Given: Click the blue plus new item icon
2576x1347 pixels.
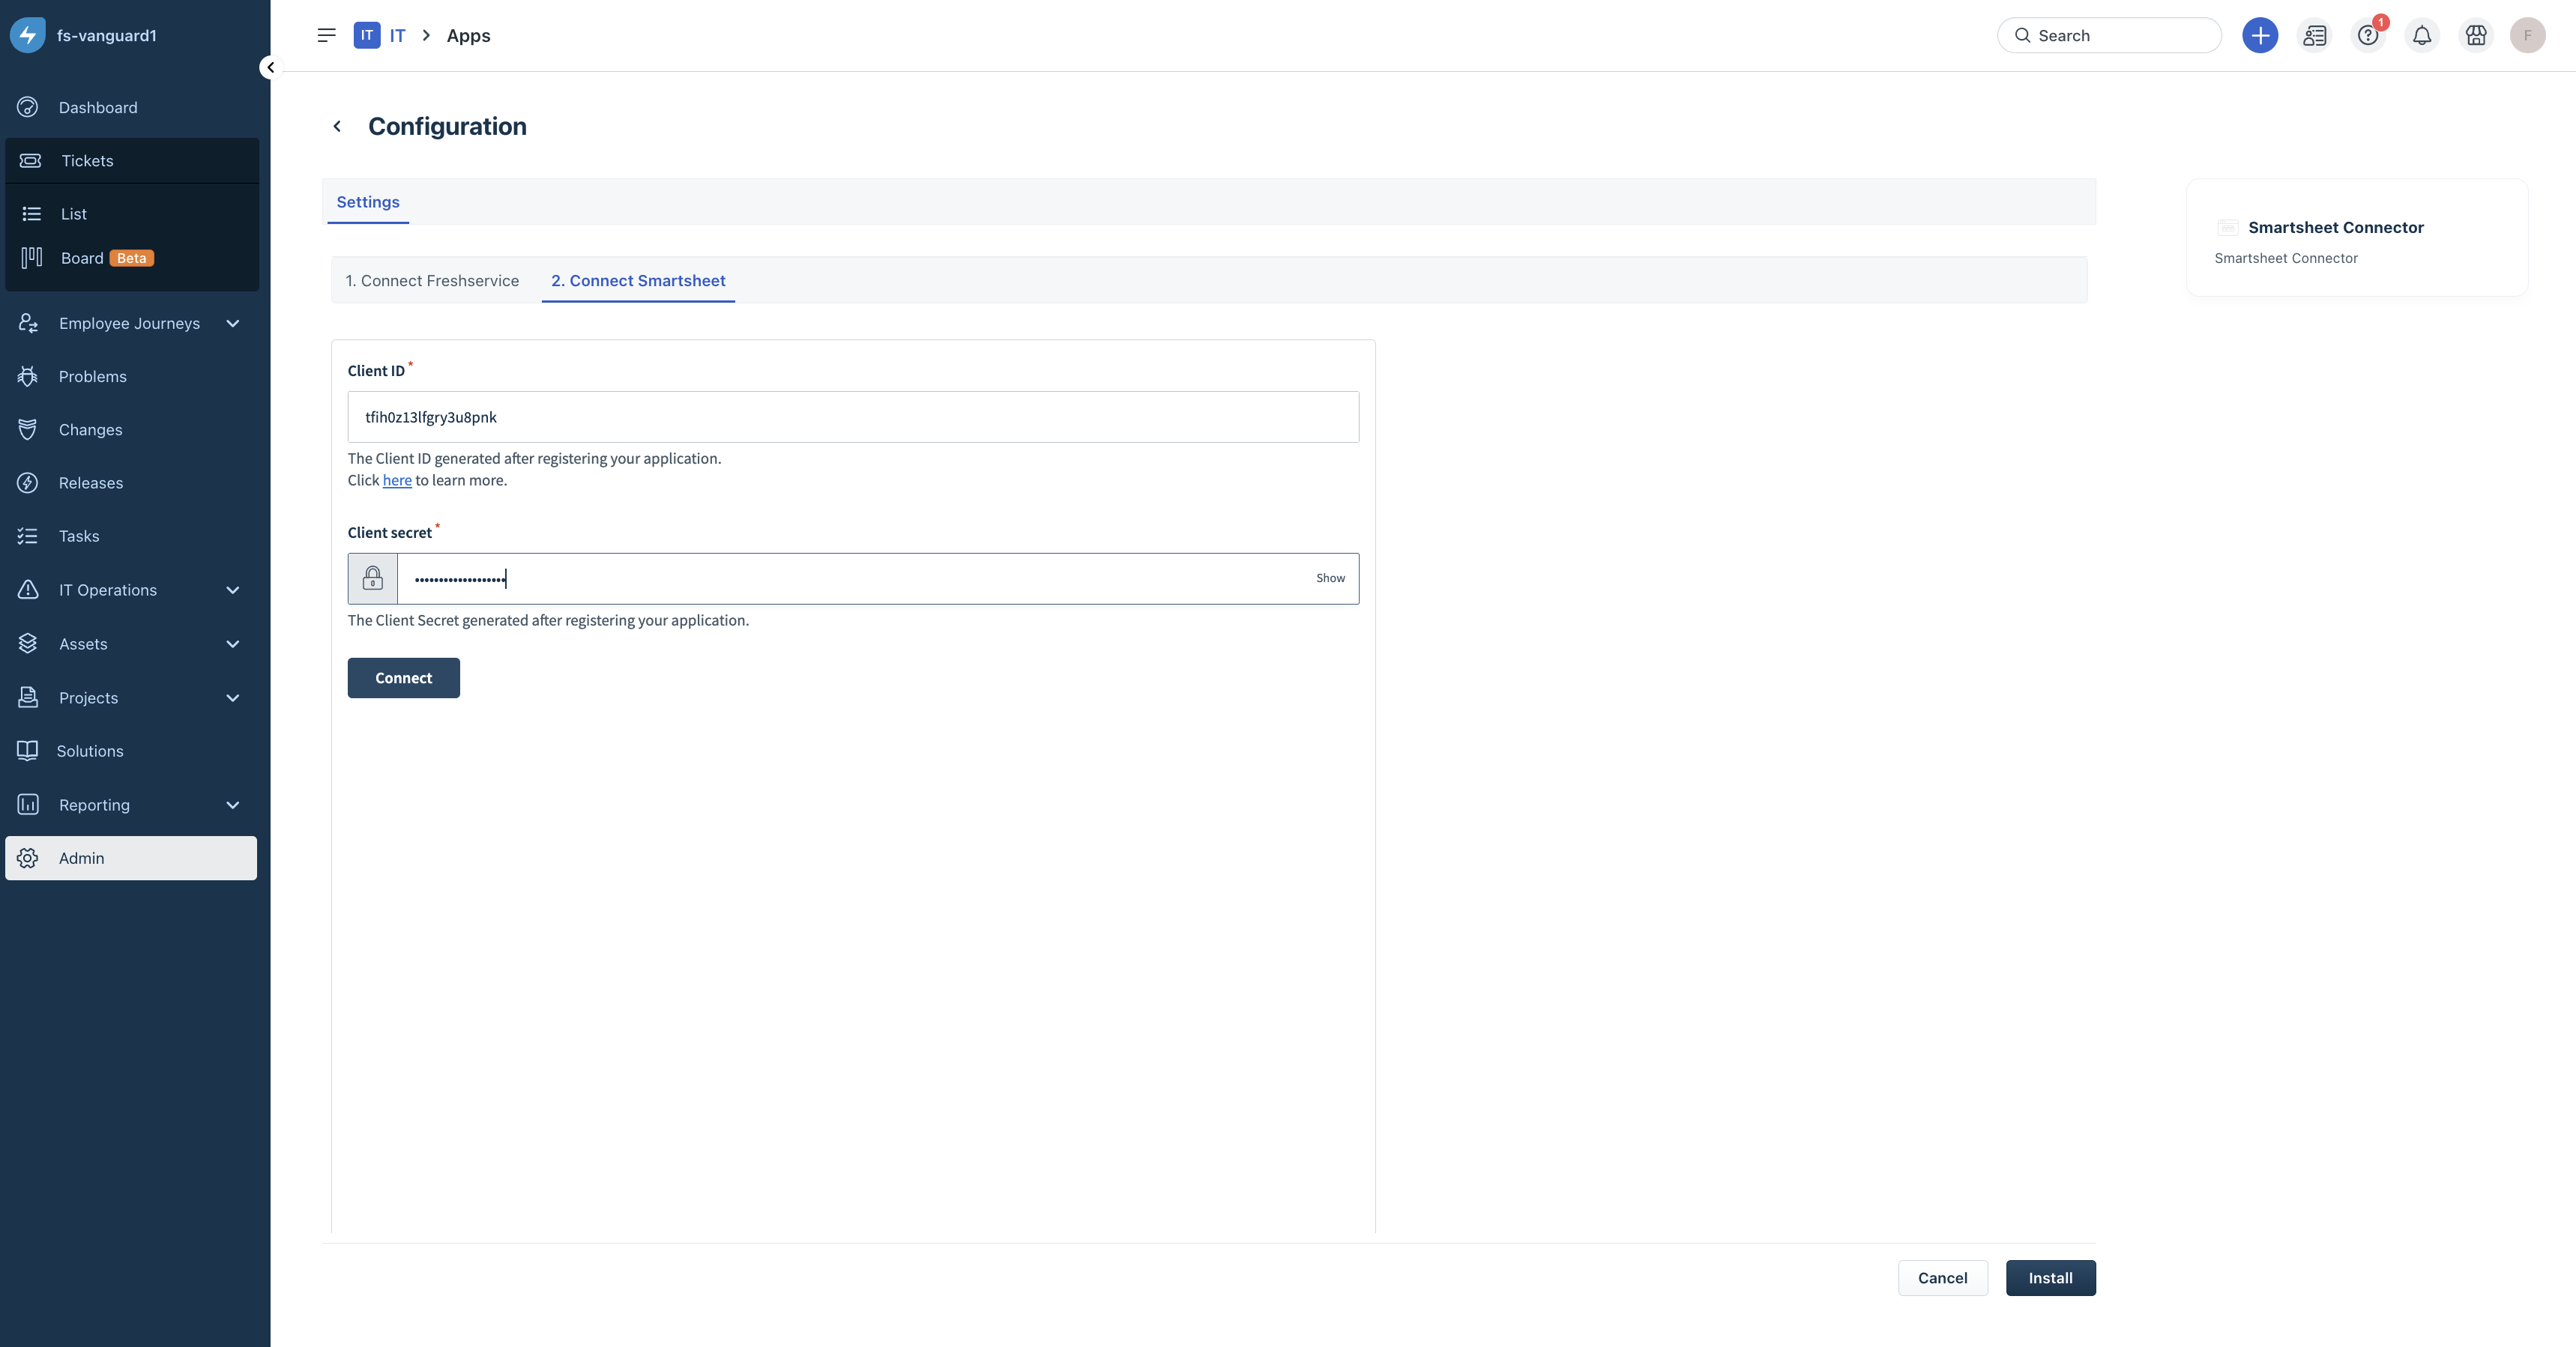Looking at the screenshot, I should pyautogui.click(x=2259, y=36).
